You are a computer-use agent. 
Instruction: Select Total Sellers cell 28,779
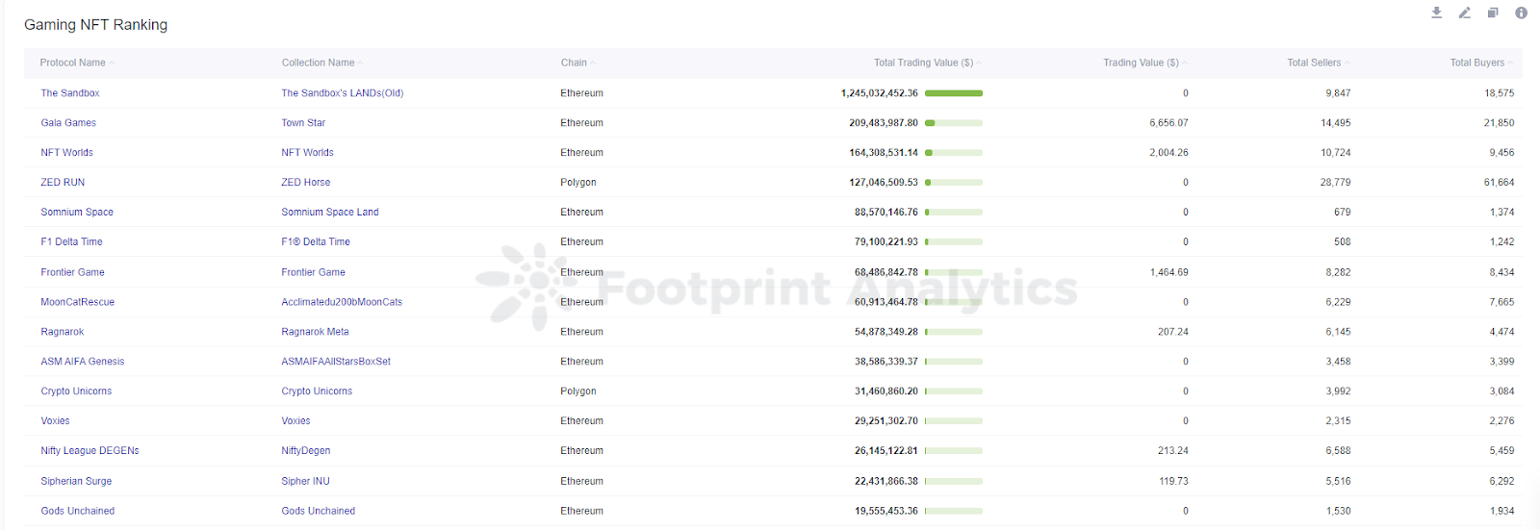coord(1336,183)
